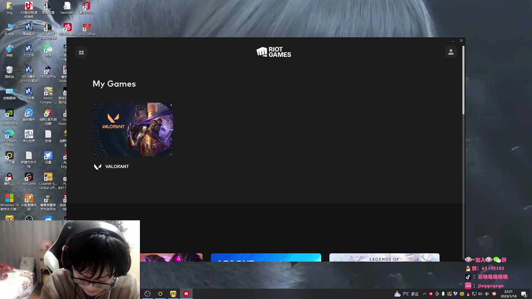Expand the hidden system tray icons arrow
This screenshot has width=532, height=299.
coord(424,294)
